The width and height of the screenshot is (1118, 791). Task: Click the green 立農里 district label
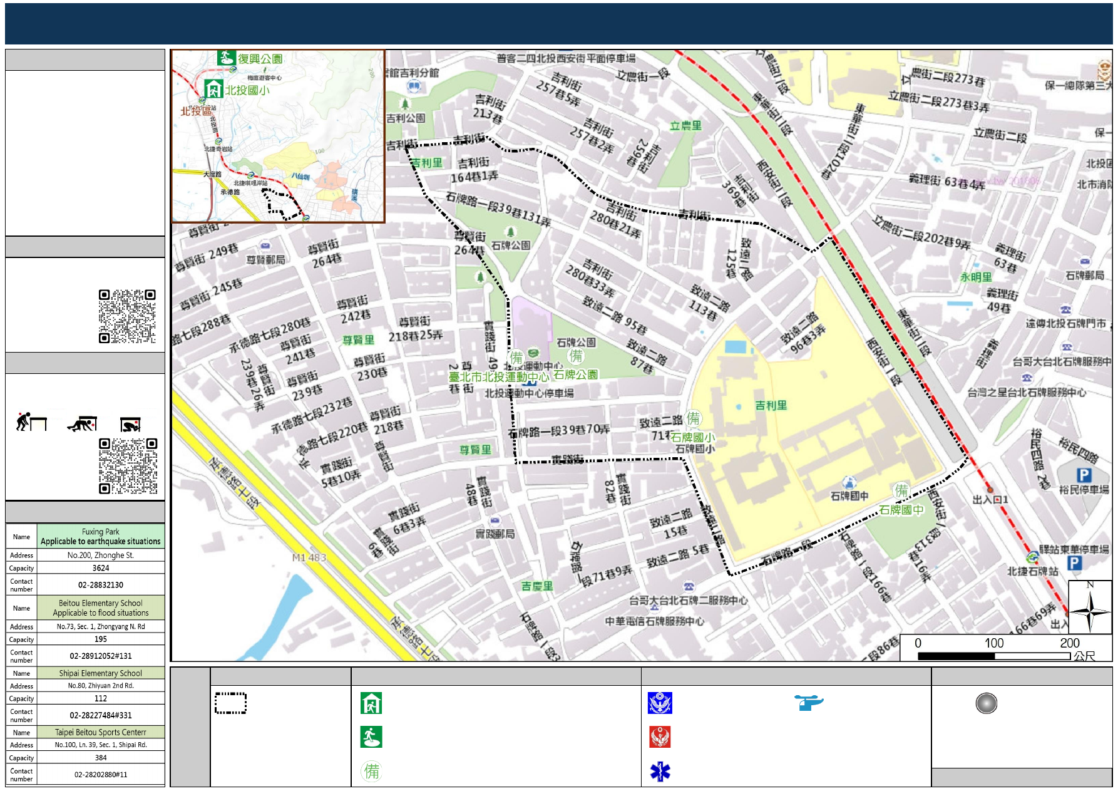tap(685, 125)
